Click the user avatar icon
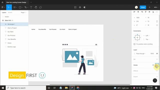160x90 pixels. tap(136, 7)
